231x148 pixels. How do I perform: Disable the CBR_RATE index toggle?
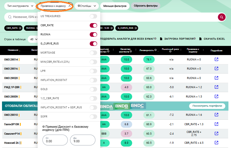click(x=93, y=25)
